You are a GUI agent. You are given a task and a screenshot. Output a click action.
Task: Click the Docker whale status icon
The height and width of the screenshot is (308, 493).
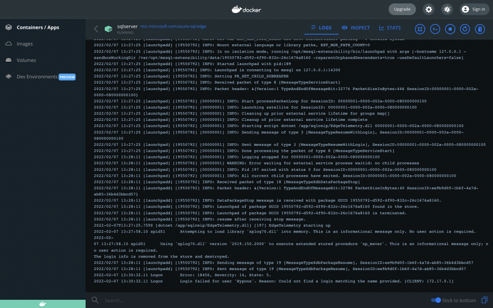coord(43,304)
